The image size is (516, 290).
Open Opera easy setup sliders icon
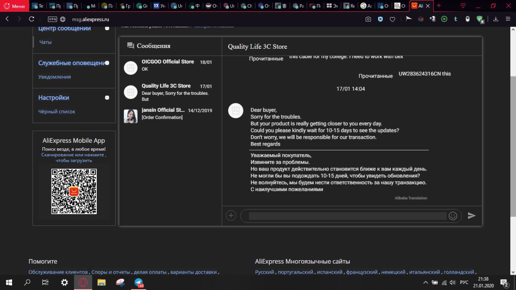(508, 19)
